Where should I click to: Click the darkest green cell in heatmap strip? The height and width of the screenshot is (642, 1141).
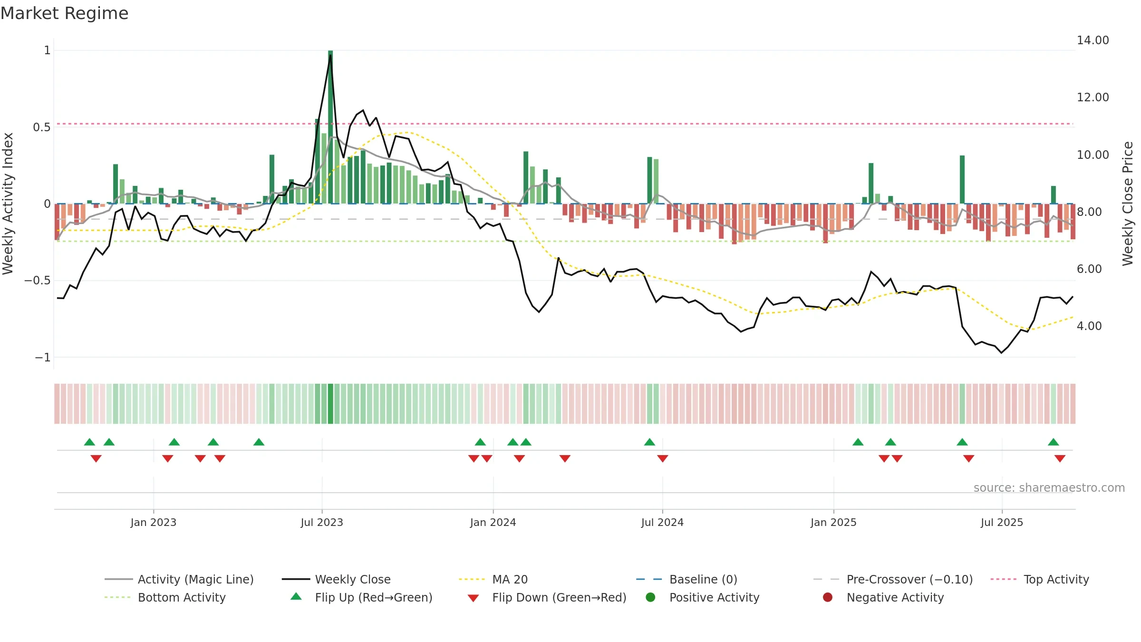(330, 404)
